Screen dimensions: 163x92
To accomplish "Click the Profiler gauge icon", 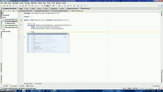I will (x=65, y=6).
